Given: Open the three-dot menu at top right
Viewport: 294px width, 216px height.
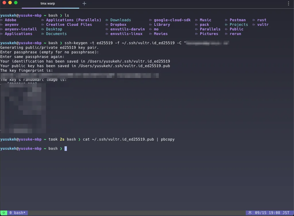Looking at the screenshot, I should (x=288, y=3).
